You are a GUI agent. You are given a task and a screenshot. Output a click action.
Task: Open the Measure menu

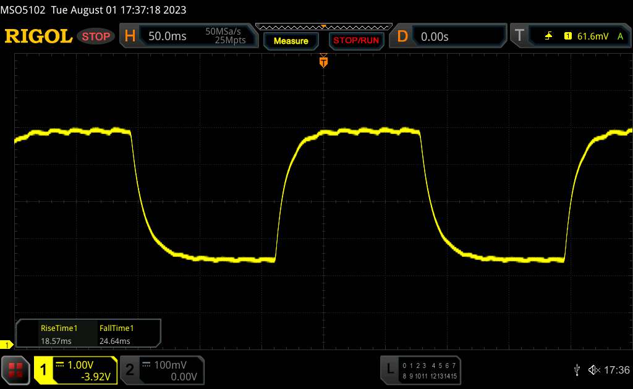(291, 41)
